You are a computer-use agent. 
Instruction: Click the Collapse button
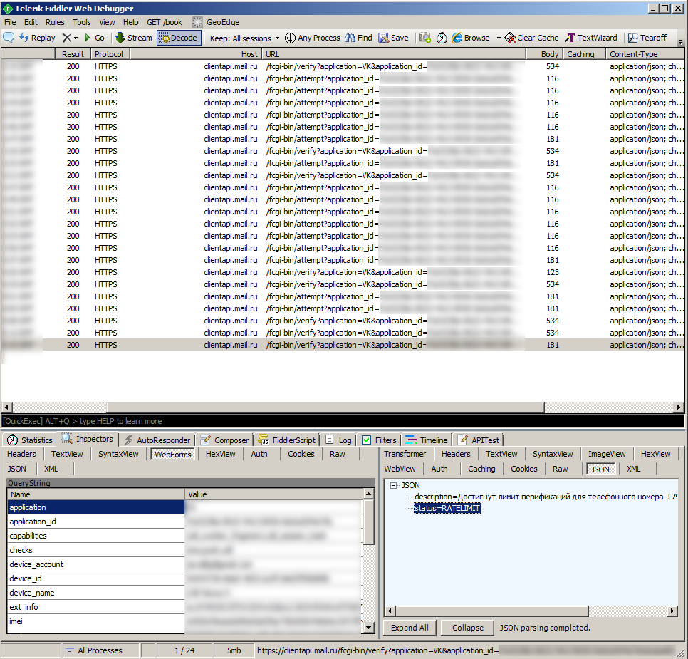tap(468, 628)
